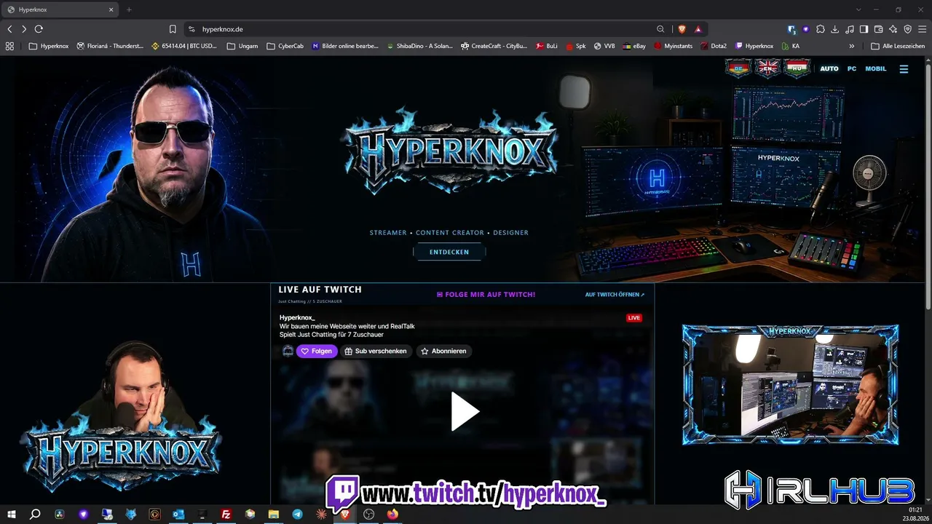932x524 pixels.
Task: Open the Brave Wallet icon
Action: tap(879, 29)
